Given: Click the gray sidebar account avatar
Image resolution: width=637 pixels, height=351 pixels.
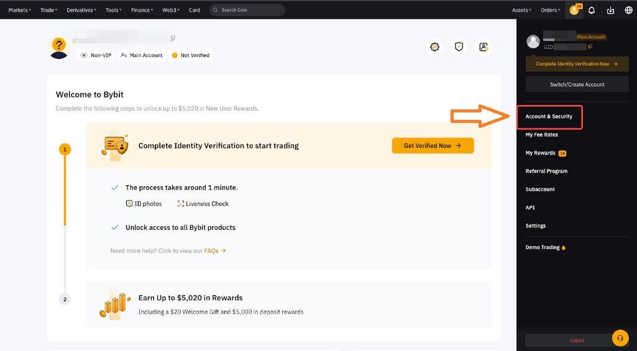Looking at the screenshot, I should pyautogui.click(x=533, y=42).
